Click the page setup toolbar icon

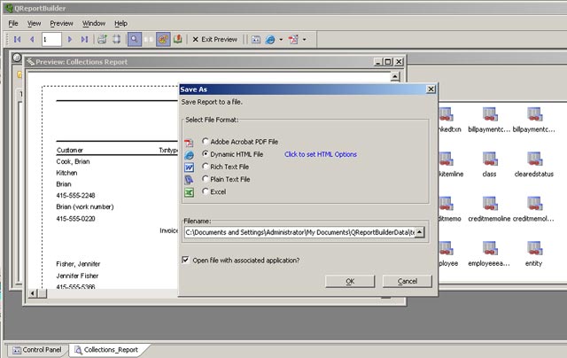tap(116, 39)
